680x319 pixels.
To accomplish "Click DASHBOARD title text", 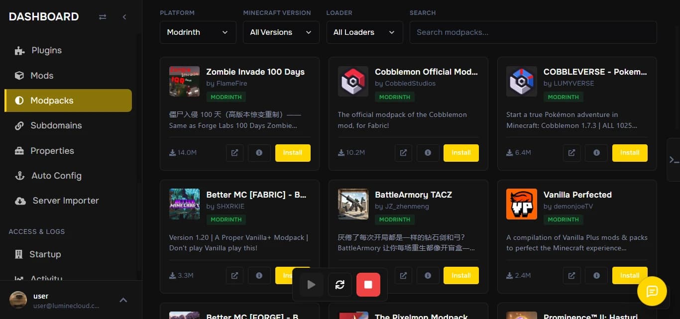I will pyautogui.click(x=44, y=17).
